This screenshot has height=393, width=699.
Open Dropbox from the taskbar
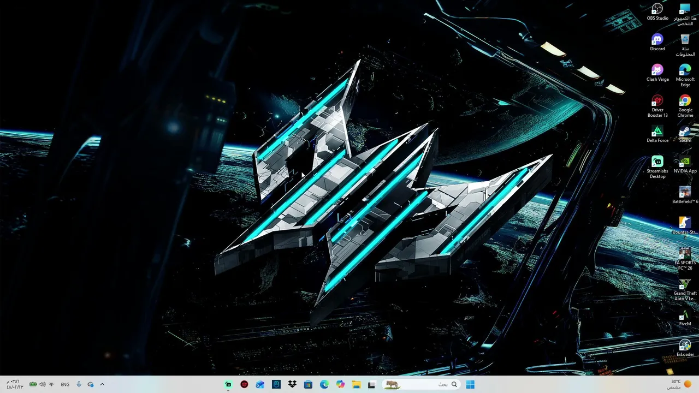292,384
